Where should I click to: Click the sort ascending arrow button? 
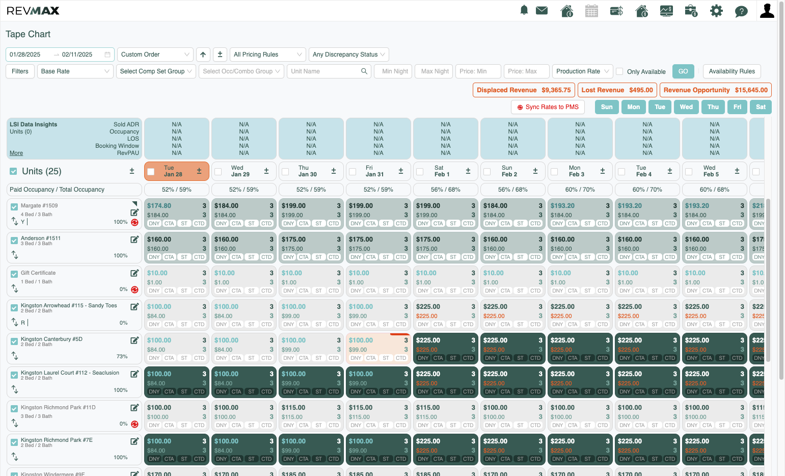click(203, 55)
